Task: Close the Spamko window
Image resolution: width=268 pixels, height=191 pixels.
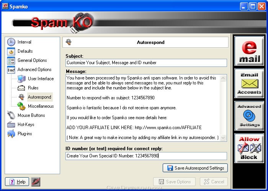Action: pyautogui.click(x=261, y=6)
